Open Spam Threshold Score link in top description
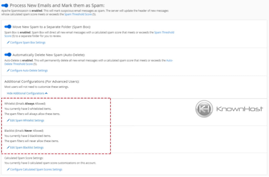 [x=78, y=14]
